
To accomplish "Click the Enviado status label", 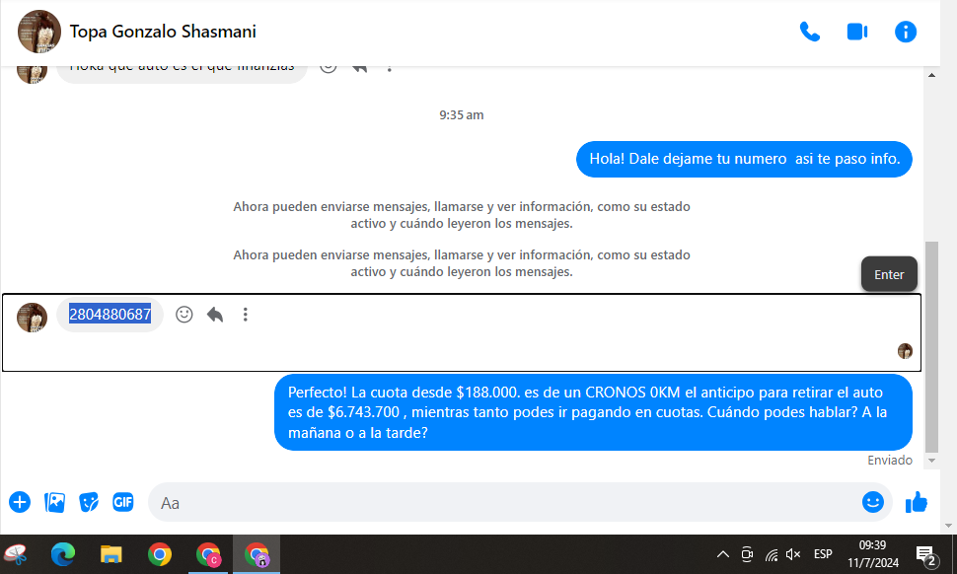I will [890, 460].
